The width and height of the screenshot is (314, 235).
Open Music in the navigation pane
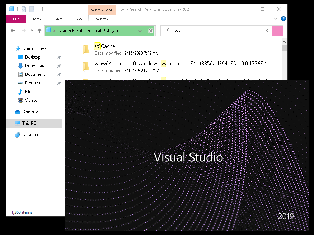pyautogui.click(x=31, y=92)
